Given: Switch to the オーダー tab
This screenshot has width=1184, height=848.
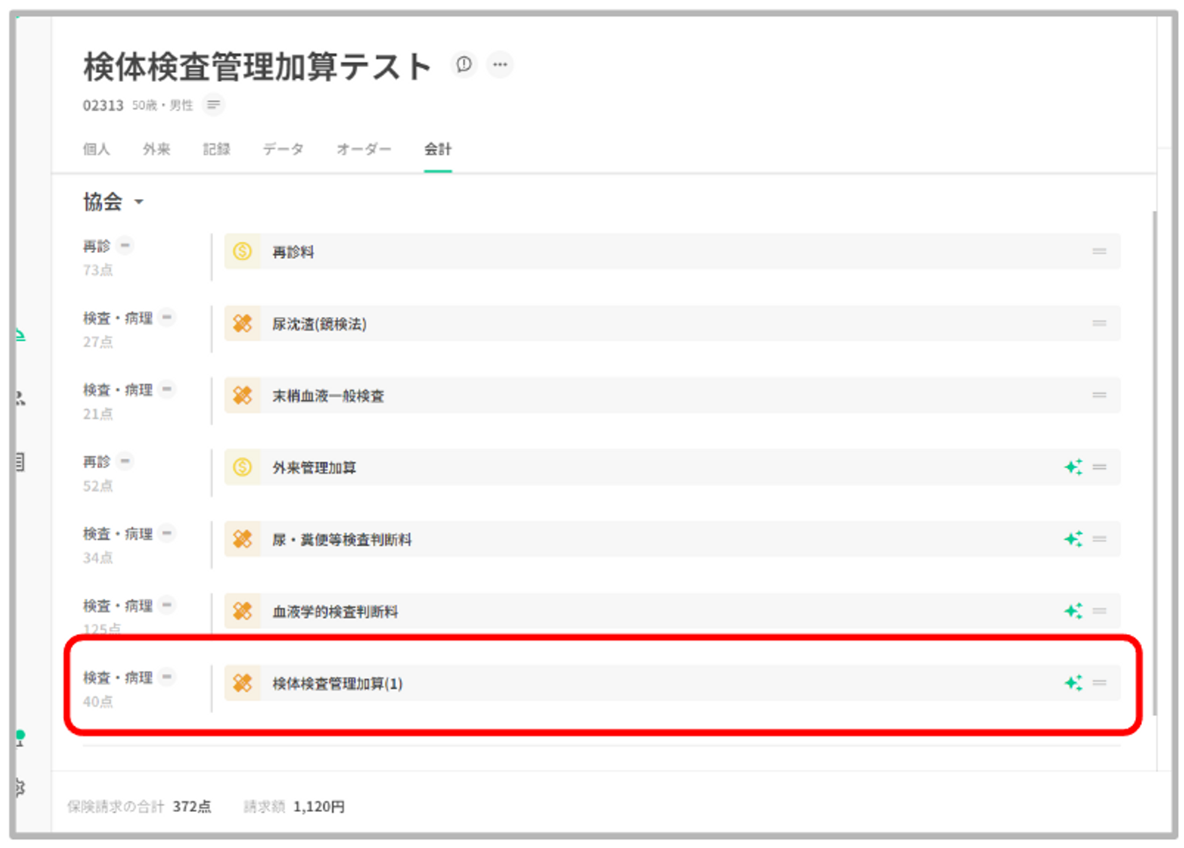Looking at the screenshot, I should 363,149.
